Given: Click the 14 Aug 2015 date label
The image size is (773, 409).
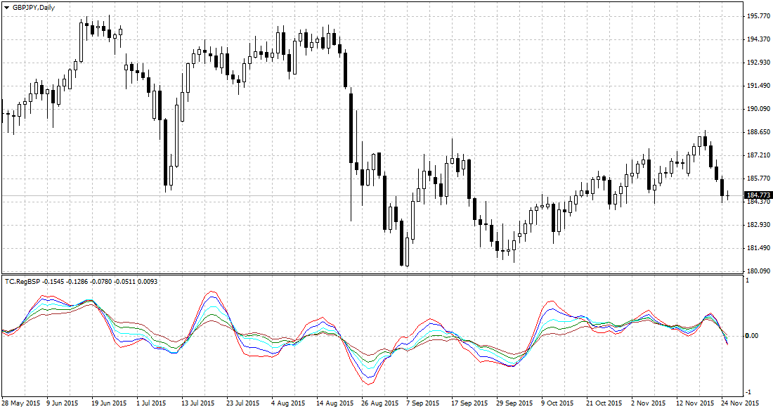Looking at the screenshot, I should coord(334,403).
